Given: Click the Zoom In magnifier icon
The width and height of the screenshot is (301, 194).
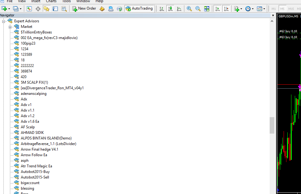Looking at the screenshot, I should pyautogui.click(x=189, y=9).
